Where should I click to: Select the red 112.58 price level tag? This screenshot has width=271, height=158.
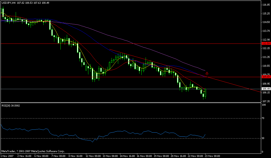coord(266,43)
